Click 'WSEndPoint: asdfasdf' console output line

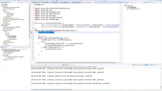click(70, 83)
